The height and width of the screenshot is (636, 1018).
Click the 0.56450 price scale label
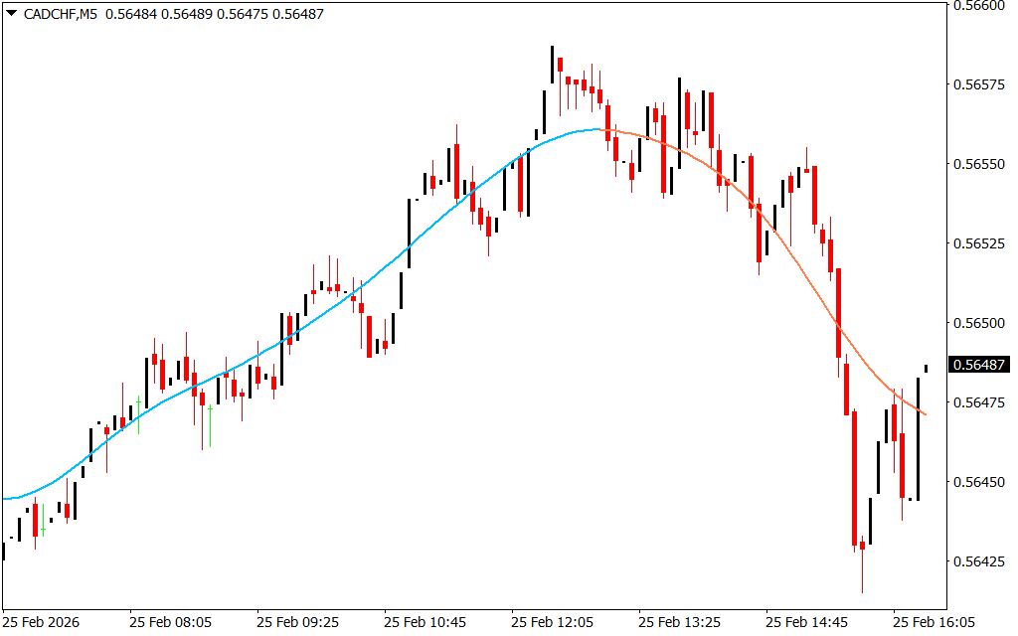(979, 482)
